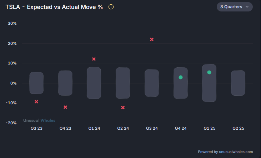Click the Q3 23 axis label
The width and height of the screenshot is (261, 158).
click(36, 128)
